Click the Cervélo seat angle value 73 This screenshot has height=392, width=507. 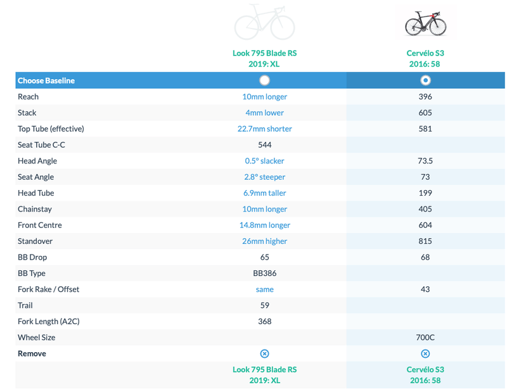point(425,177)
